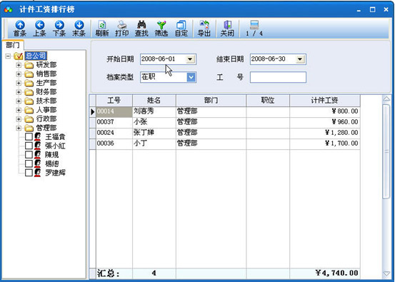Expand the 研发部 node
The image size is (395, 282).
tap(19, 65)
